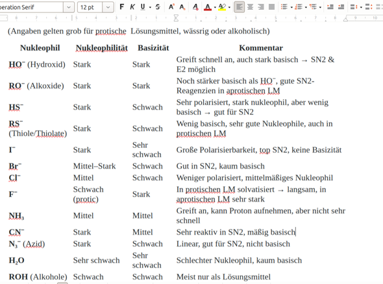This screenshot has width=383, height=284.
Task: Click the Liberation Serif font name field
Action: click(x=31, y=7)
